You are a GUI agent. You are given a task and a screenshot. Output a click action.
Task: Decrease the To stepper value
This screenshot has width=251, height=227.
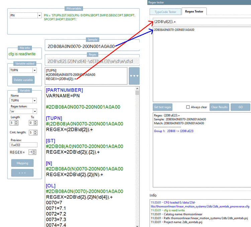coord(35,124)
